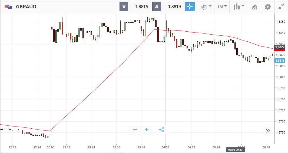288x153 pixels.
Task: Open chart settings gear
Action: coord(267,6)
